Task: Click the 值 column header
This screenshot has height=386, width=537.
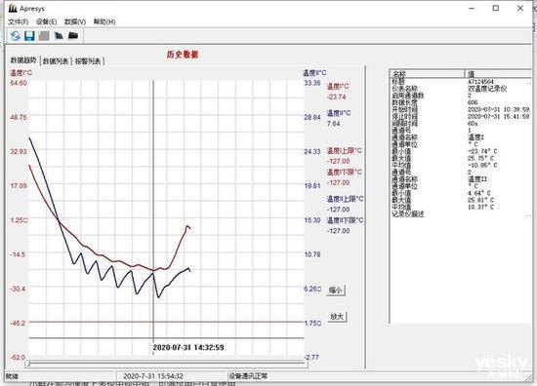Action: point(498,73)
